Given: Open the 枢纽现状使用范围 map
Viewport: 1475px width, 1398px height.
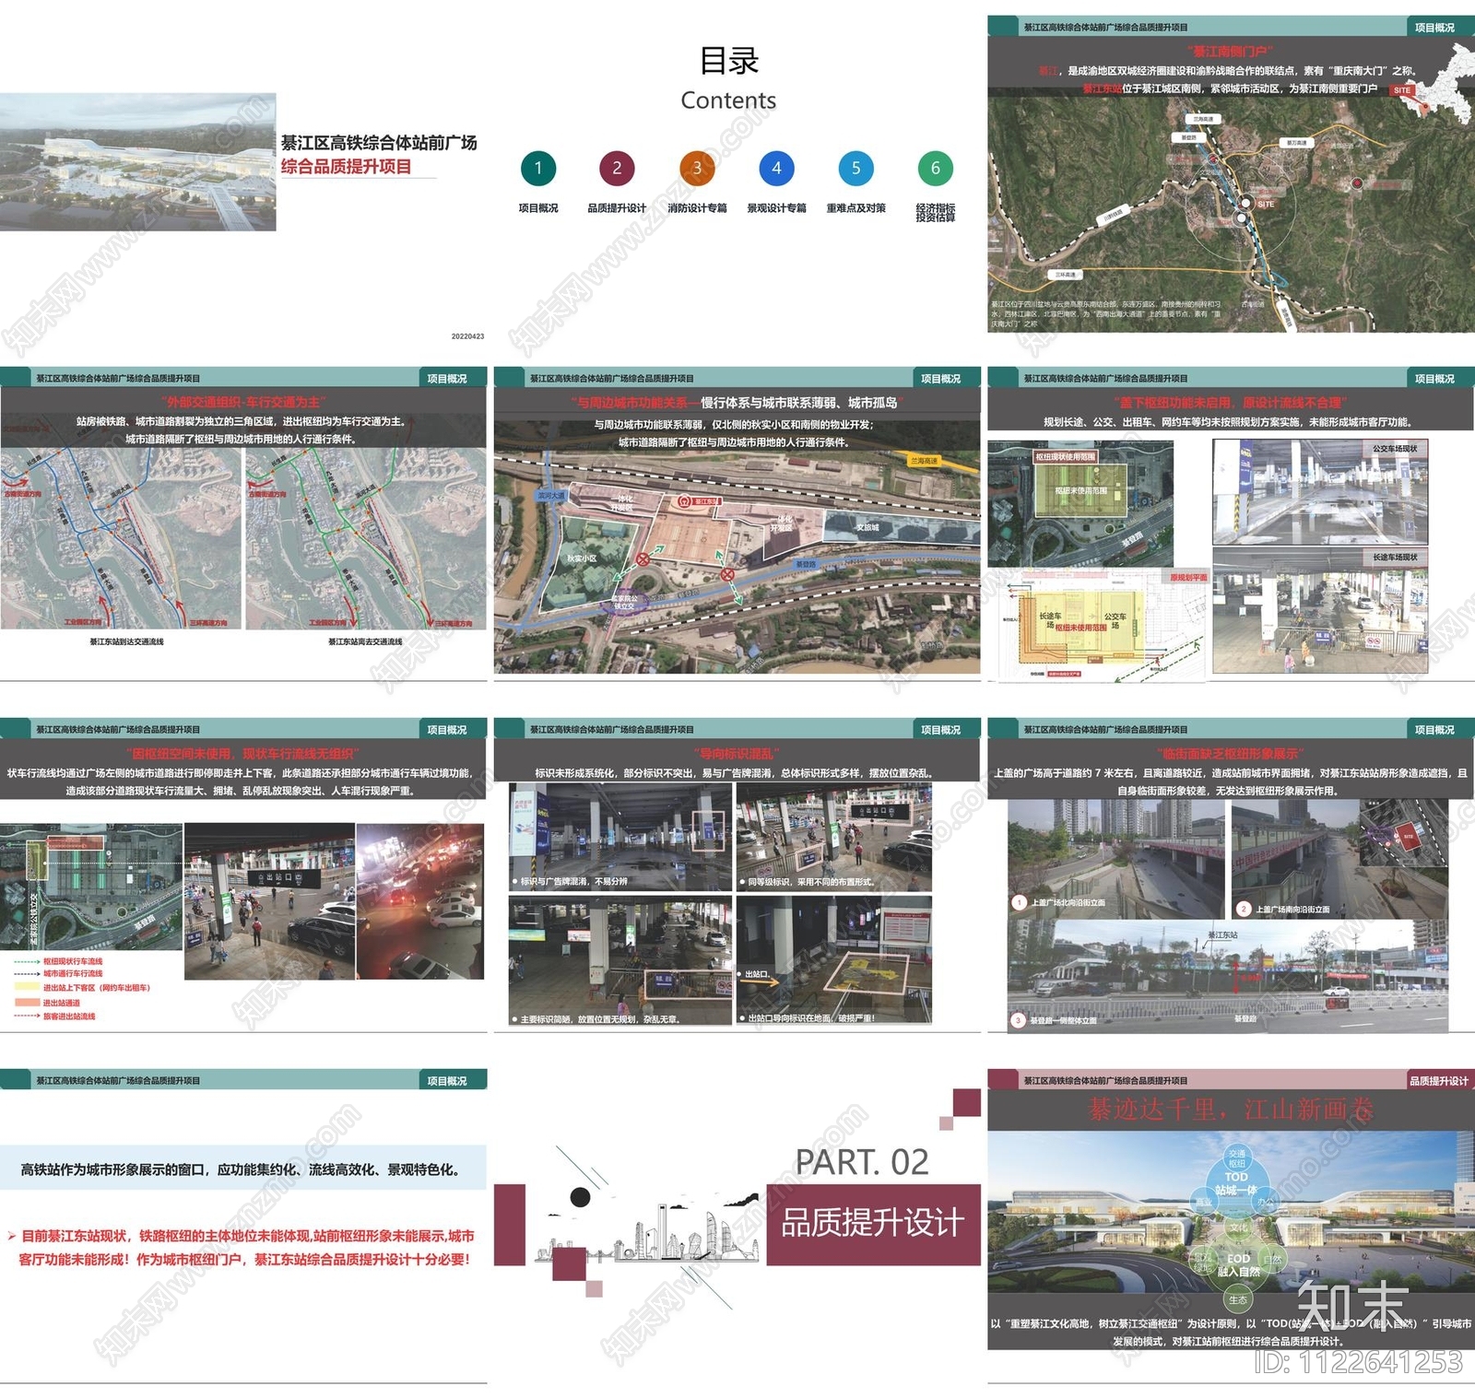Looking at the screenshot, I should tap(1080, 503).
